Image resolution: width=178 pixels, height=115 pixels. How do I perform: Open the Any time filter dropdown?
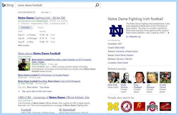[x=46, y=12]
